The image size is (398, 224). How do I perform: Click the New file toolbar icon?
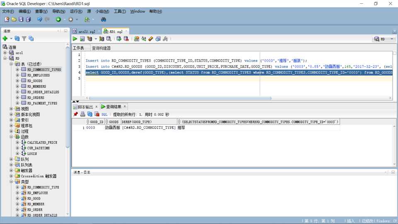7,19
